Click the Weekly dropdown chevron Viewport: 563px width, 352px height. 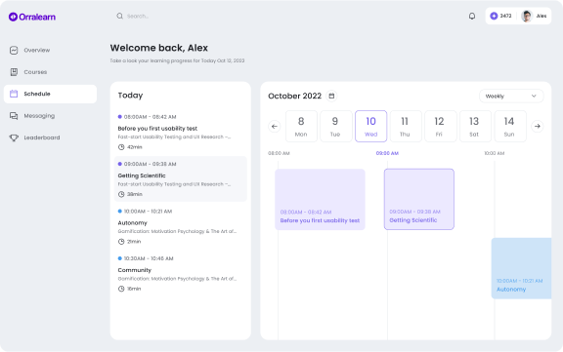click(534, 96)
